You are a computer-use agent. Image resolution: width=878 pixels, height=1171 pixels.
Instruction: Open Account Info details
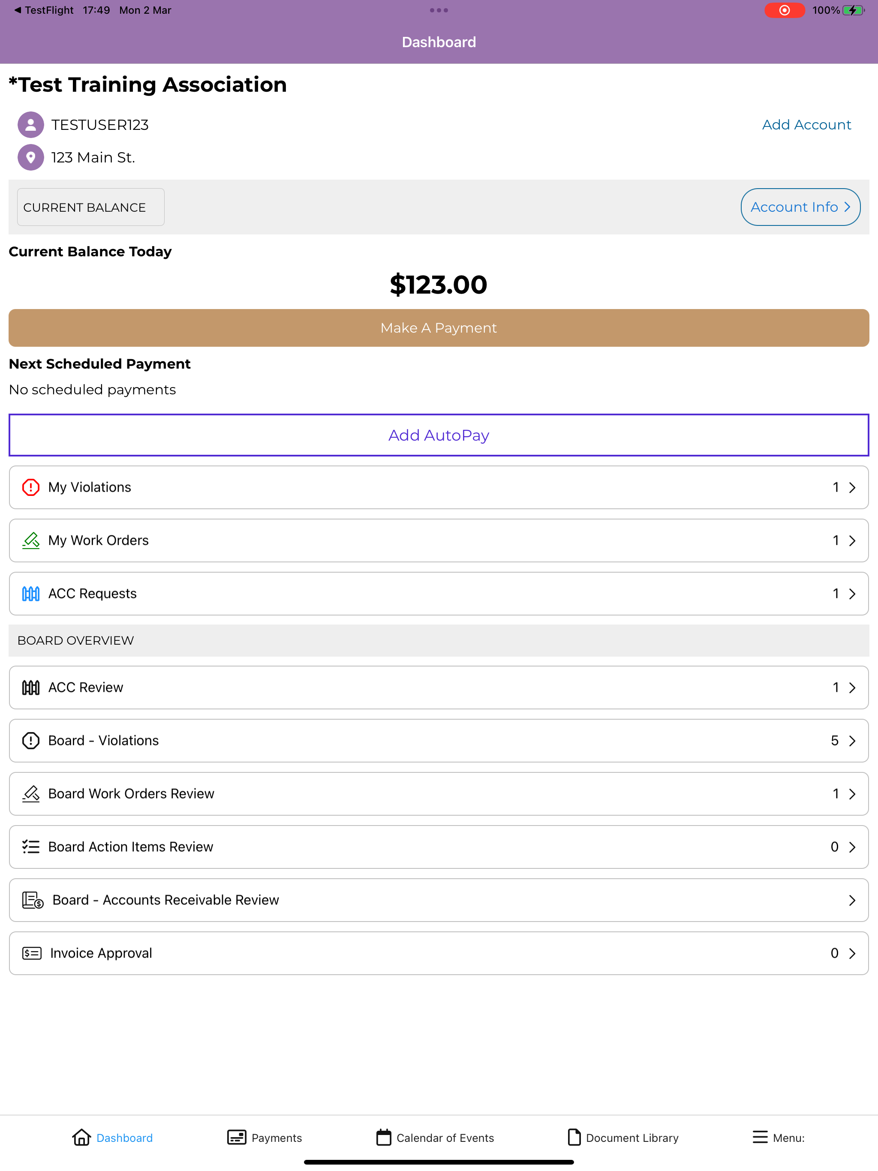800,207
